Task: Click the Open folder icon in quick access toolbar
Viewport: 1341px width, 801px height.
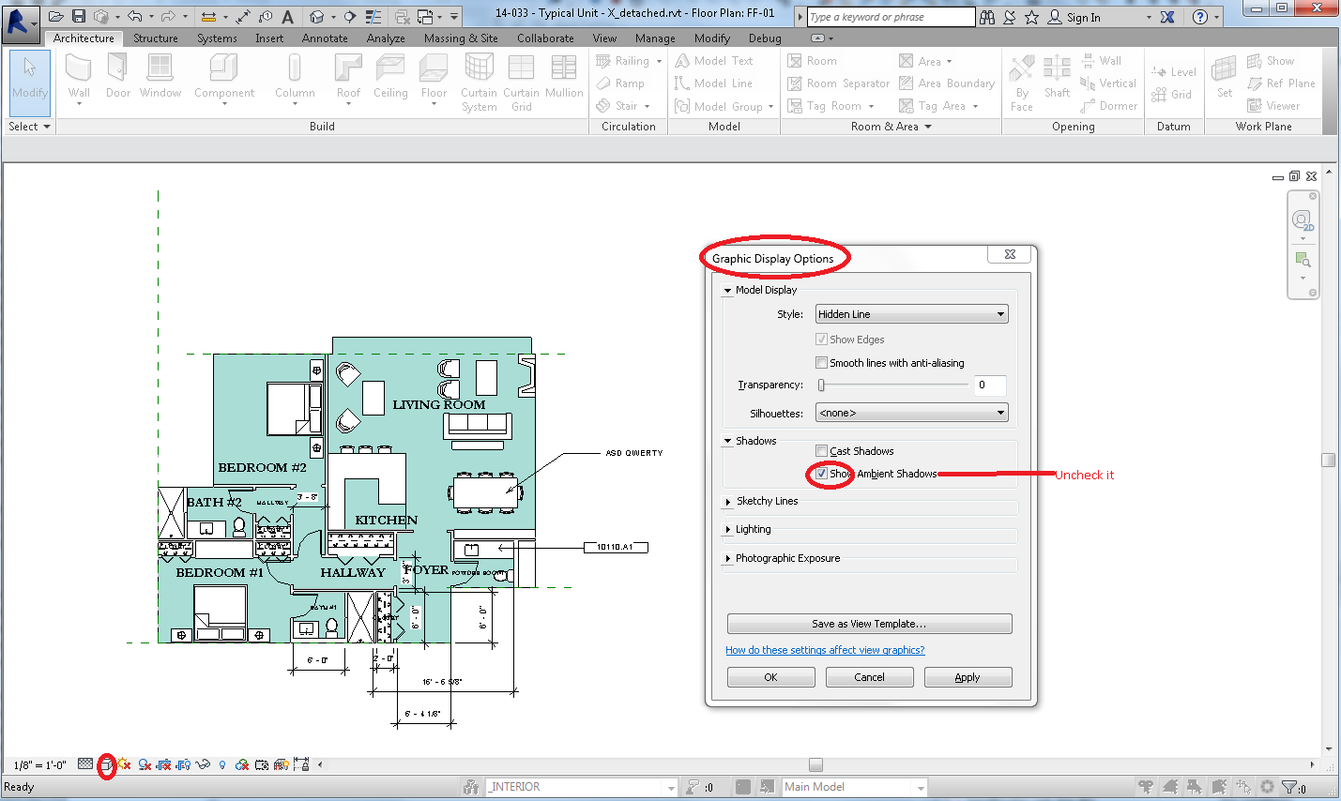Action: [x=56, y=17]
